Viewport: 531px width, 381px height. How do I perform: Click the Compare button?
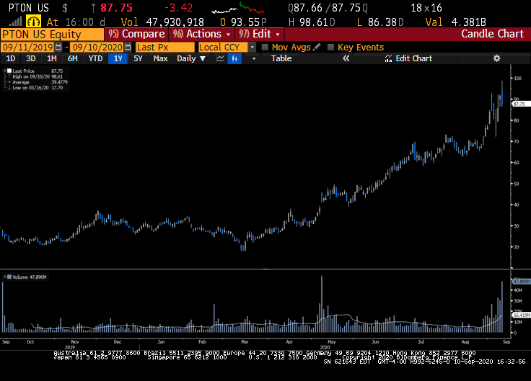click(136, 34)
